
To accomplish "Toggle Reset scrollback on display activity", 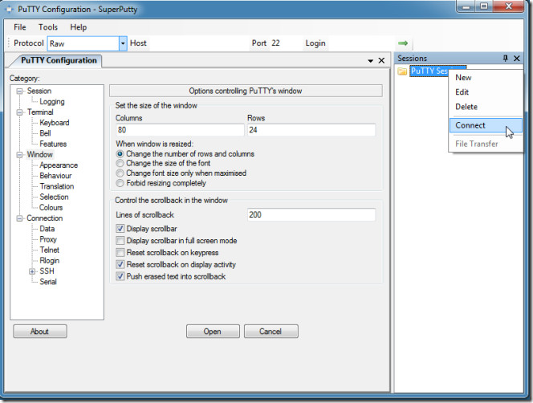I will click(x=120, y=264).
